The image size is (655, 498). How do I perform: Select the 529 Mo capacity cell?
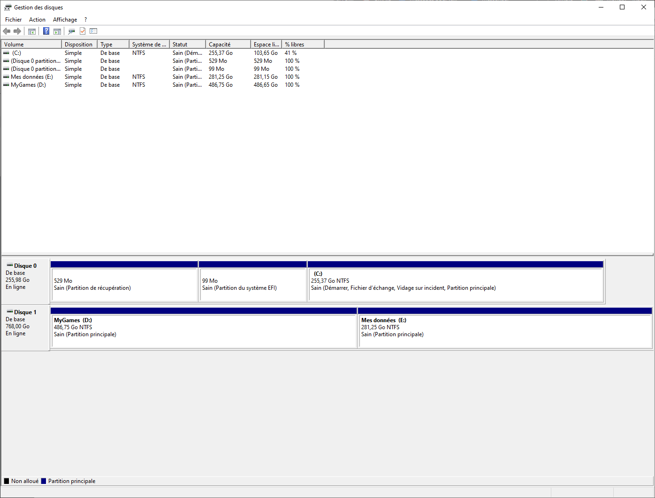pos(218,61)
